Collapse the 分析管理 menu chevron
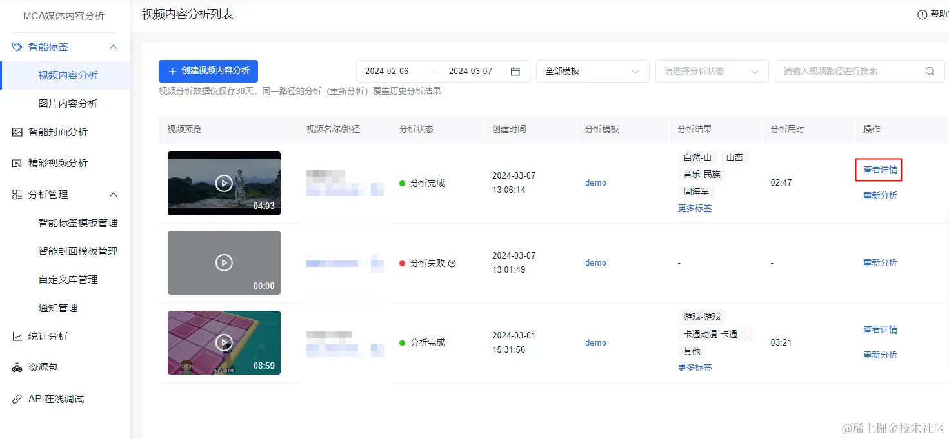949x439 pixels. point(114,195)
